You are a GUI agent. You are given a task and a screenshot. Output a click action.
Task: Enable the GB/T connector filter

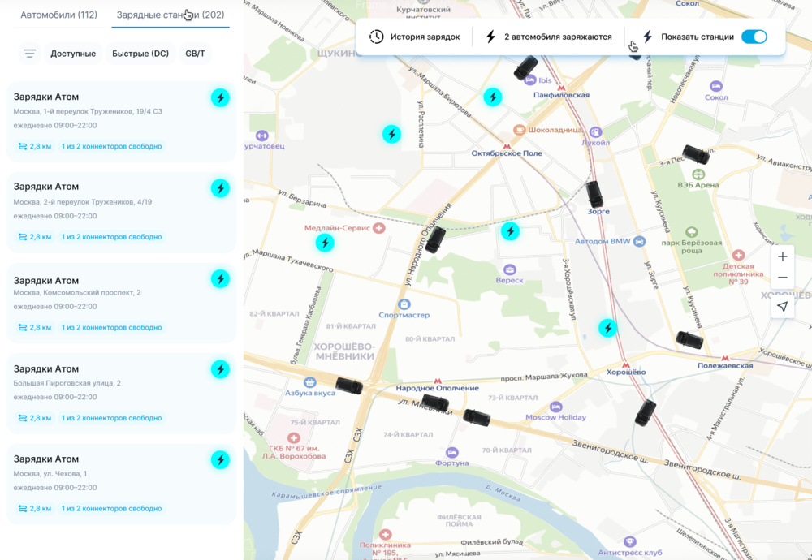tap(195, 54)
